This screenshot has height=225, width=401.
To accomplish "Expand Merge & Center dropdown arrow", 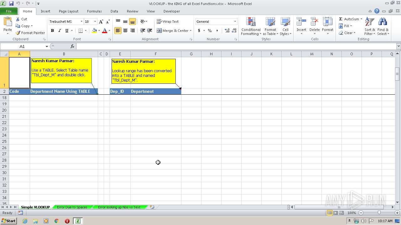I will pos(190,31).
